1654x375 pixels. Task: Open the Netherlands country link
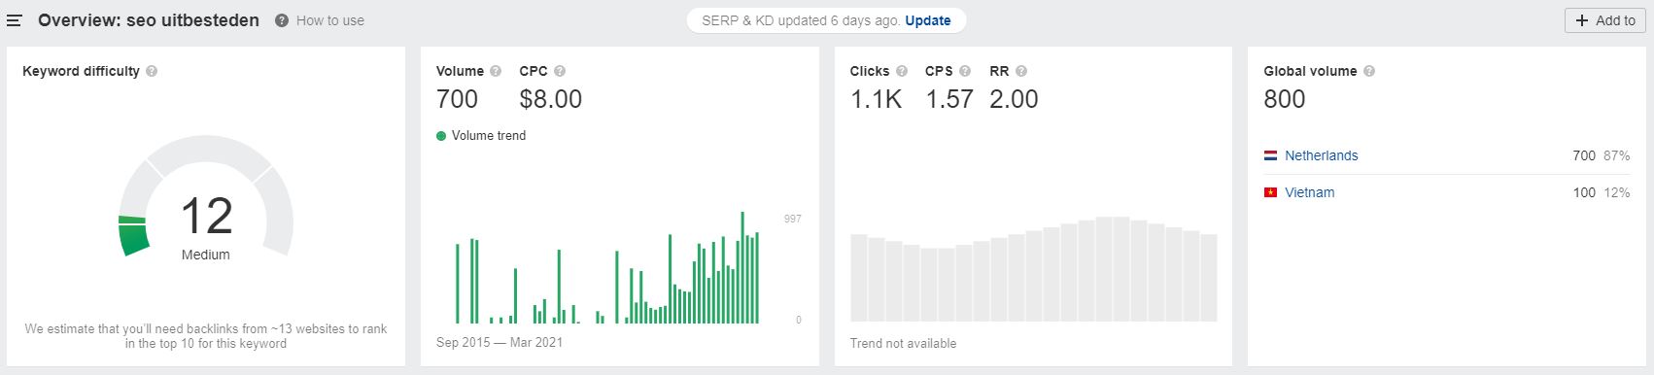(x=1322, y=155)
